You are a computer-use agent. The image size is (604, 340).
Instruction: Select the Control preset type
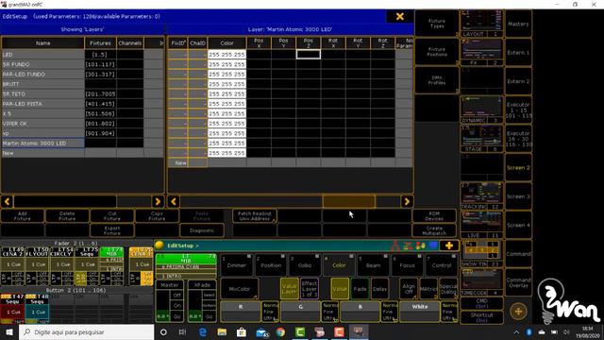[x=442, y=265]
